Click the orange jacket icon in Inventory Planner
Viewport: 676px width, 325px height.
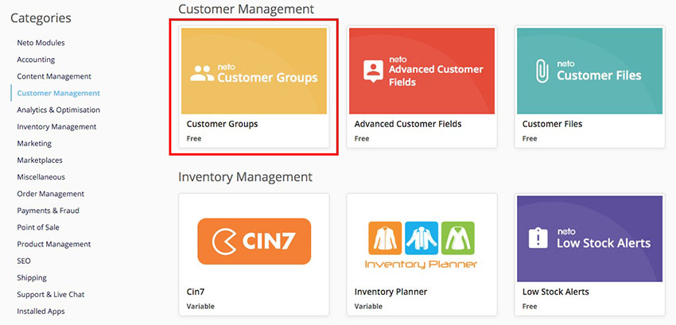pyautogui.click(x=385, y=238)
